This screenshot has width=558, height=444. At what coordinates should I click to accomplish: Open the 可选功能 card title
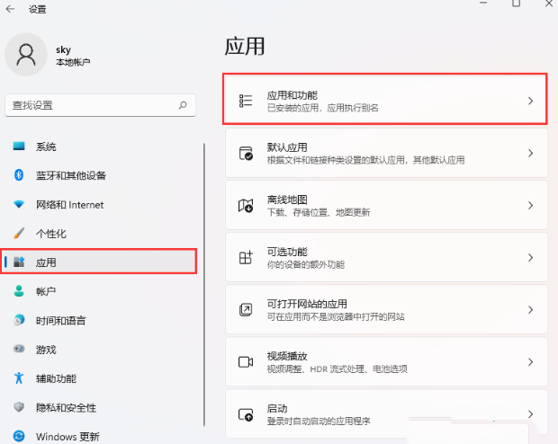point(287,252)
